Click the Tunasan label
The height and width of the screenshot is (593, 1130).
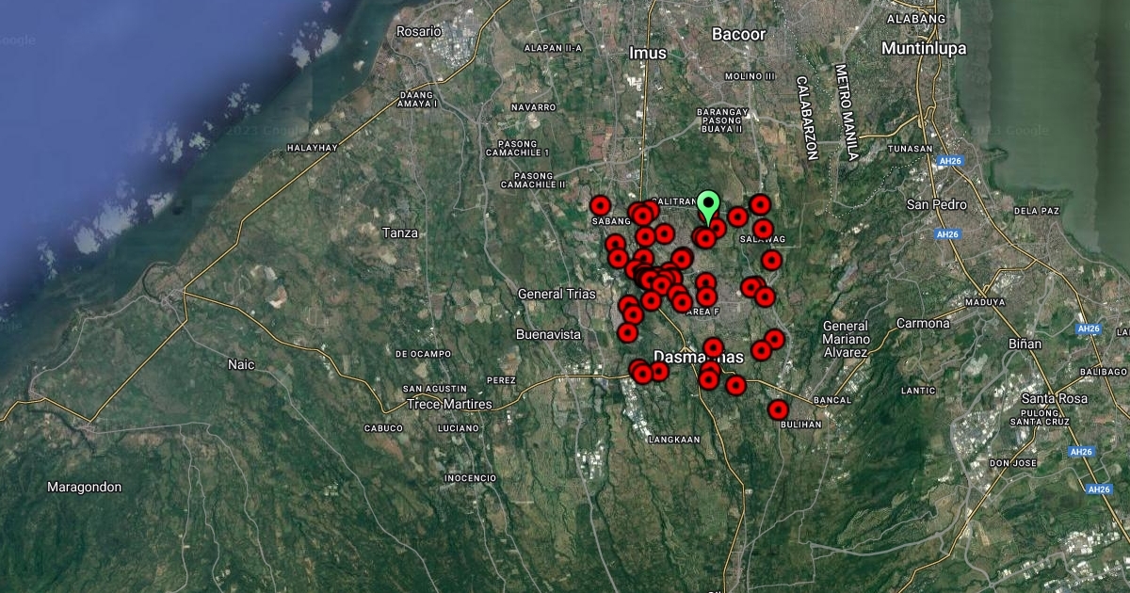(912, 149)
